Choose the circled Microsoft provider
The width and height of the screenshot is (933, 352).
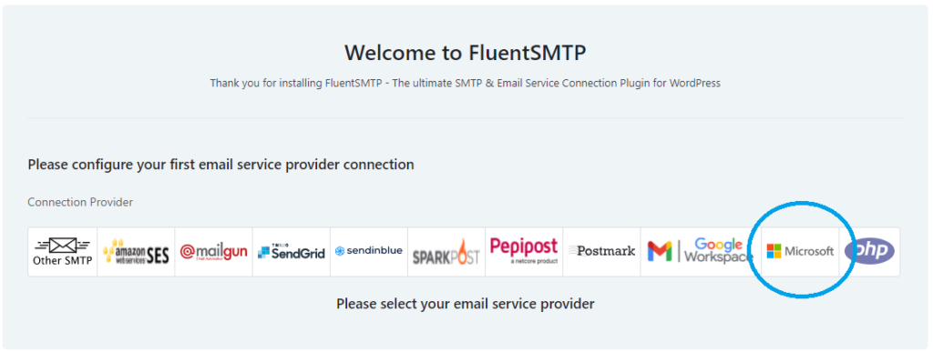click(800, 252)
